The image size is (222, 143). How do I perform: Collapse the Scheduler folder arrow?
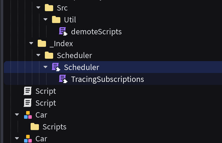(x=38, y=55)
